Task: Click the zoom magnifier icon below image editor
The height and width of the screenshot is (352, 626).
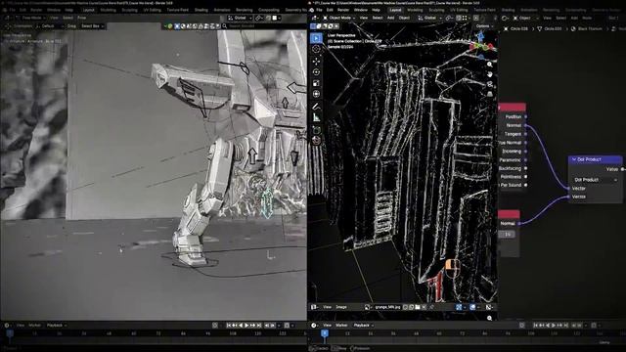Action: [x=490, y=318]
